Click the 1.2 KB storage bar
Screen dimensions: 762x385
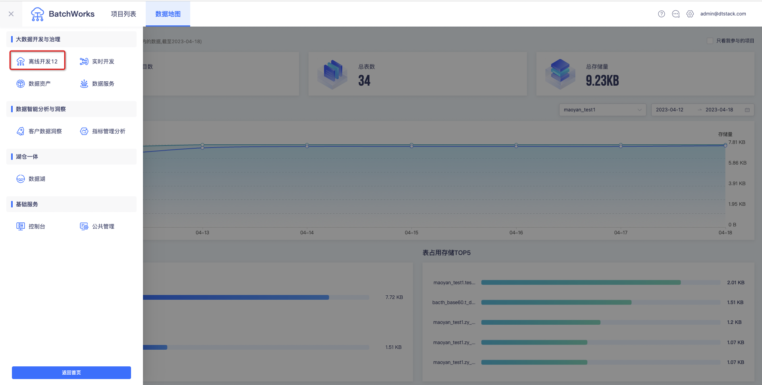(541, 322)
